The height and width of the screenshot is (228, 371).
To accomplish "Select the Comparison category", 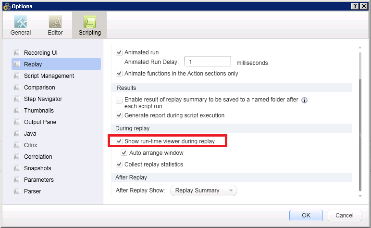I will click(x=39, y=88).
